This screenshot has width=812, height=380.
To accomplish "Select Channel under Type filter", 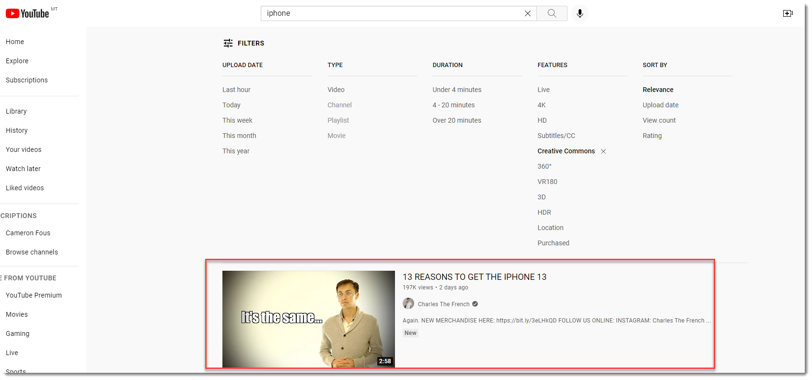I will 339,105.
